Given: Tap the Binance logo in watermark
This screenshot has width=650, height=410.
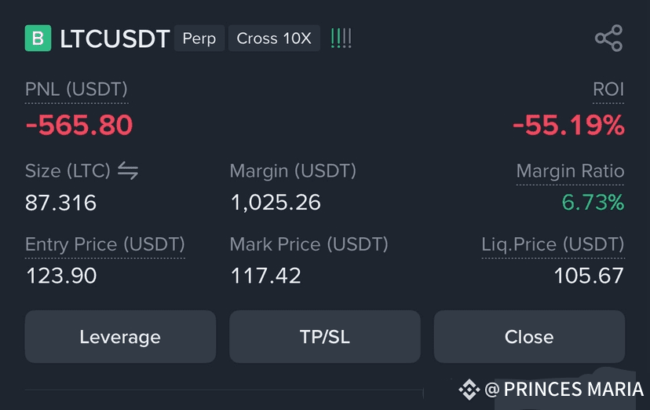Looking at the screenshot, I should (469, 390).
